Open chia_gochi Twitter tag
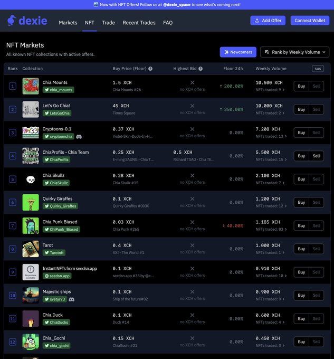This screenshot has width=334, height=359. pyautogui.click(x=56, y=346)
